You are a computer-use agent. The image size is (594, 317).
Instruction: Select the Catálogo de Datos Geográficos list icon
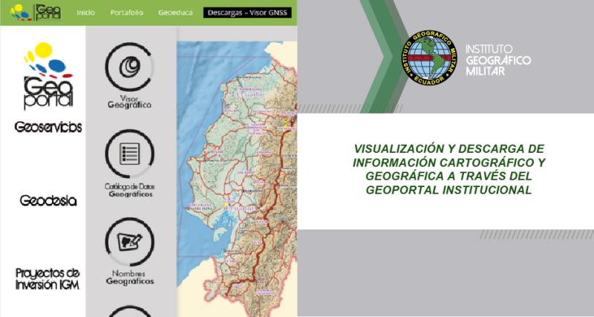[x=130, y=154]
